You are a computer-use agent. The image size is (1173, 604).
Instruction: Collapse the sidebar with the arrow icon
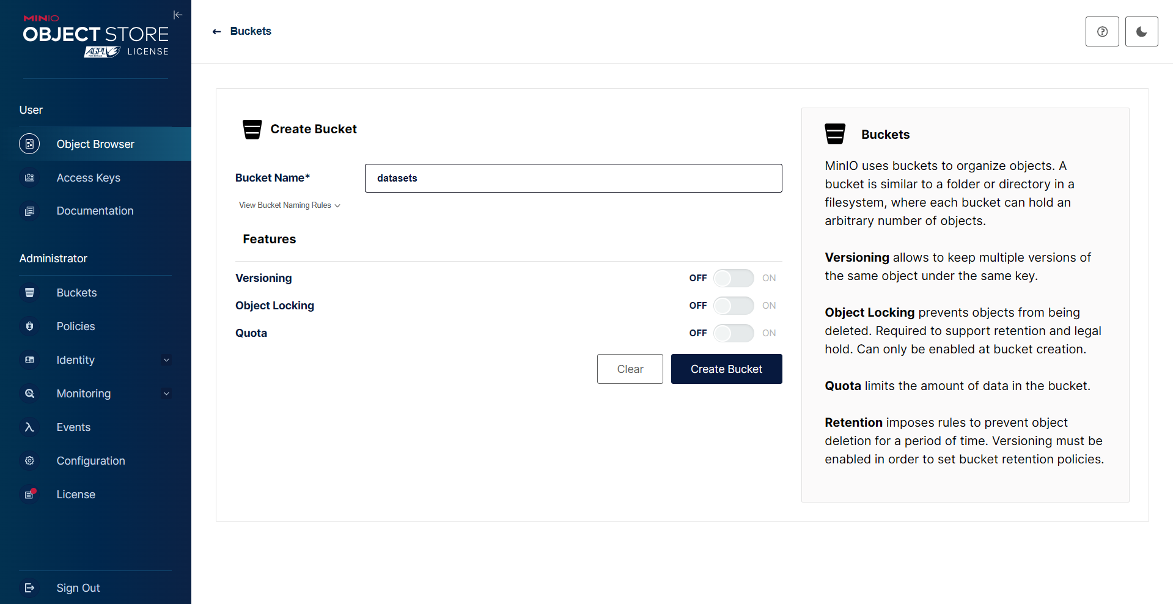coord(178,15)
